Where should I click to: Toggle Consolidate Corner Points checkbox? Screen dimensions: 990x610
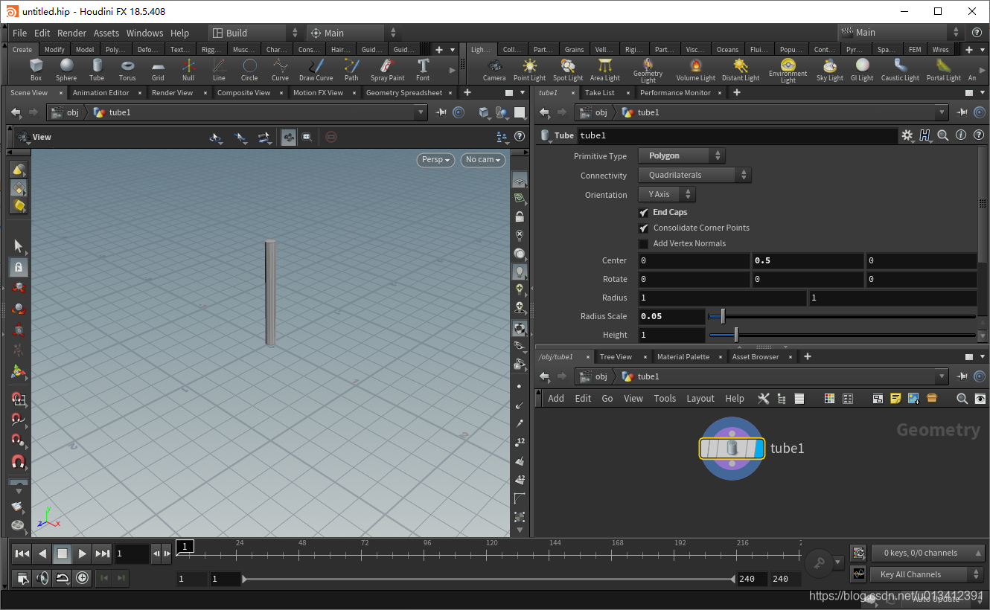pyautogui.click(x=644, y=228)
